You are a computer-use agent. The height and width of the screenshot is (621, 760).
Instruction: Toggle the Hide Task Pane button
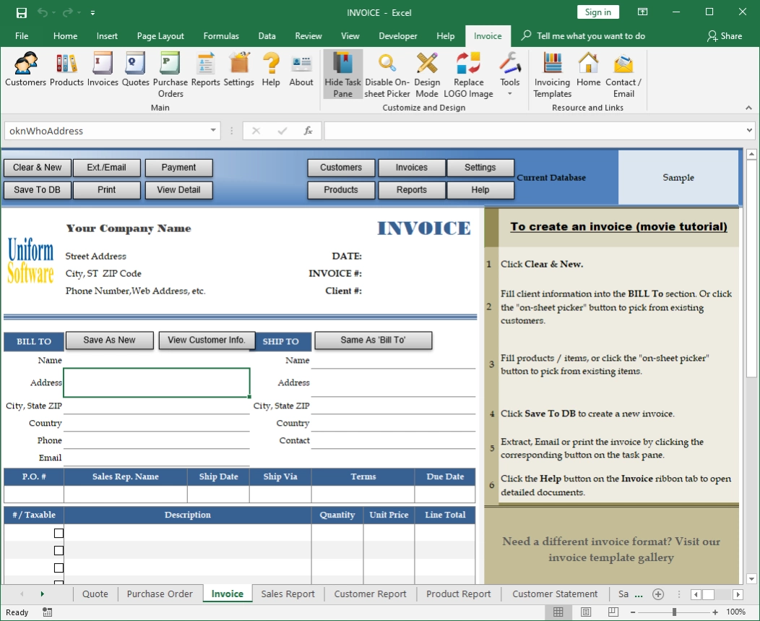coord(343,74)
